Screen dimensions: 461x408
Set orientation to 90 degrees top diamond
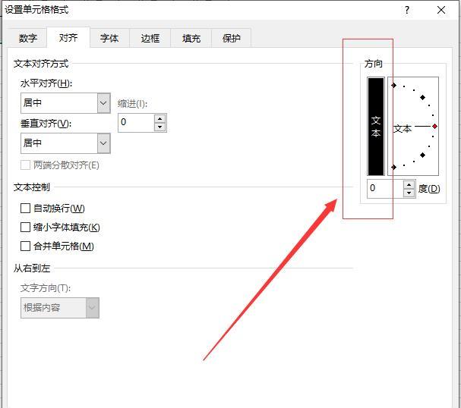(x=393, y=86)
